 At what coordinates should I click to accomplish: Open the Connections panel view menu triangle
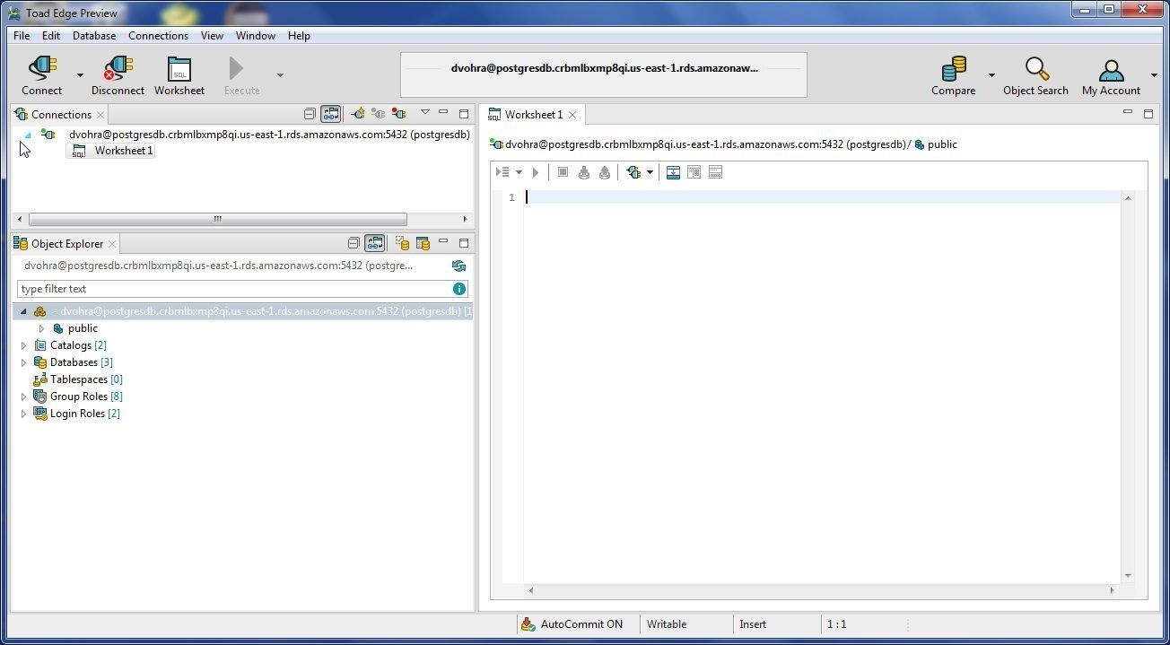425,113
